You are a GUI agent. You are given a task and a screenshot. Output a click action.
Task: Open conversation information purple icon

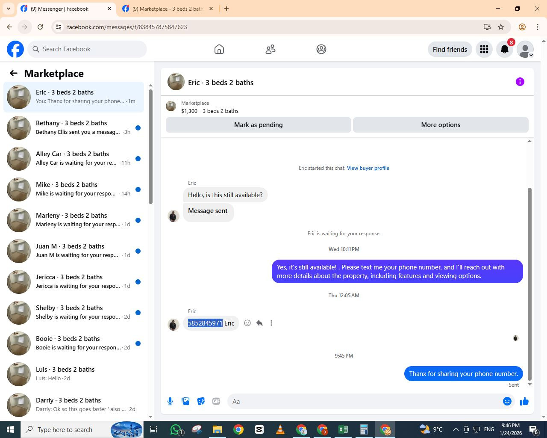(x=520, y=82)
